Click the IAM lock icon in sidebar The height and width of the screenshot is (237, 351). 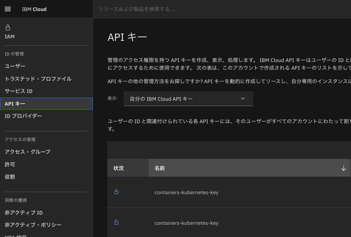[8, 27]
